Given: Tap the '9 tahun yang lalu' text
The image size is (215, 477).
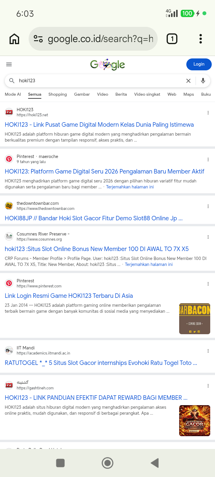Looking at the screenshot, I should coord(31,162).
